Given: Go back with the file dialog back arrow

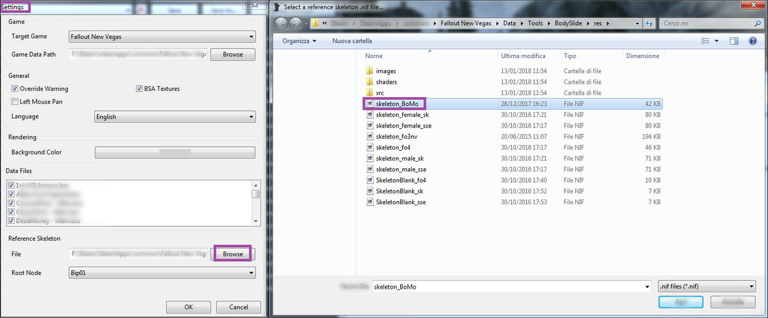Looking at the screenshot, I should 281,23.
